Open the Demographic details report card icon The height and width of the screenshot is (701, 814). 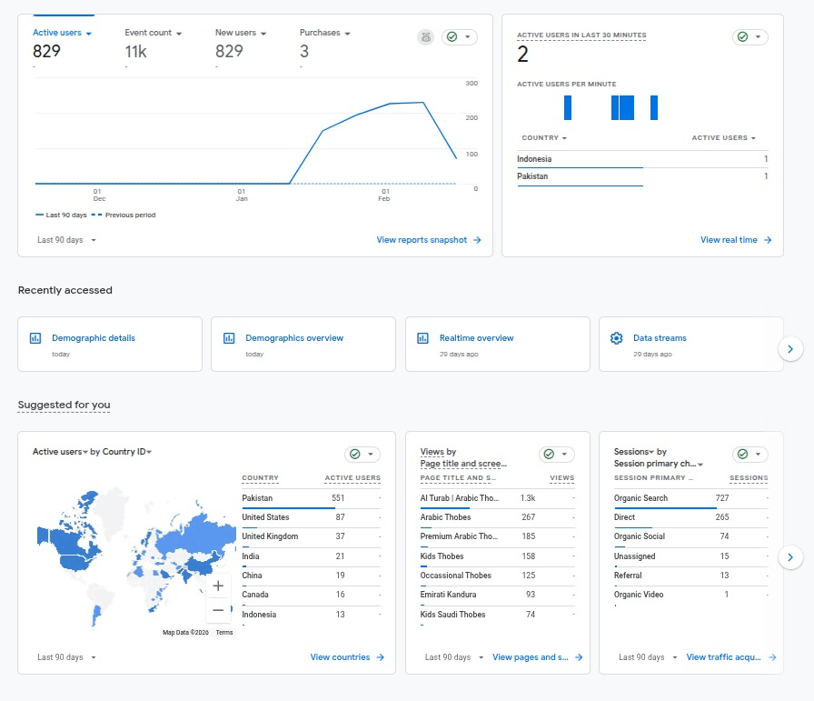coord(35,338)
